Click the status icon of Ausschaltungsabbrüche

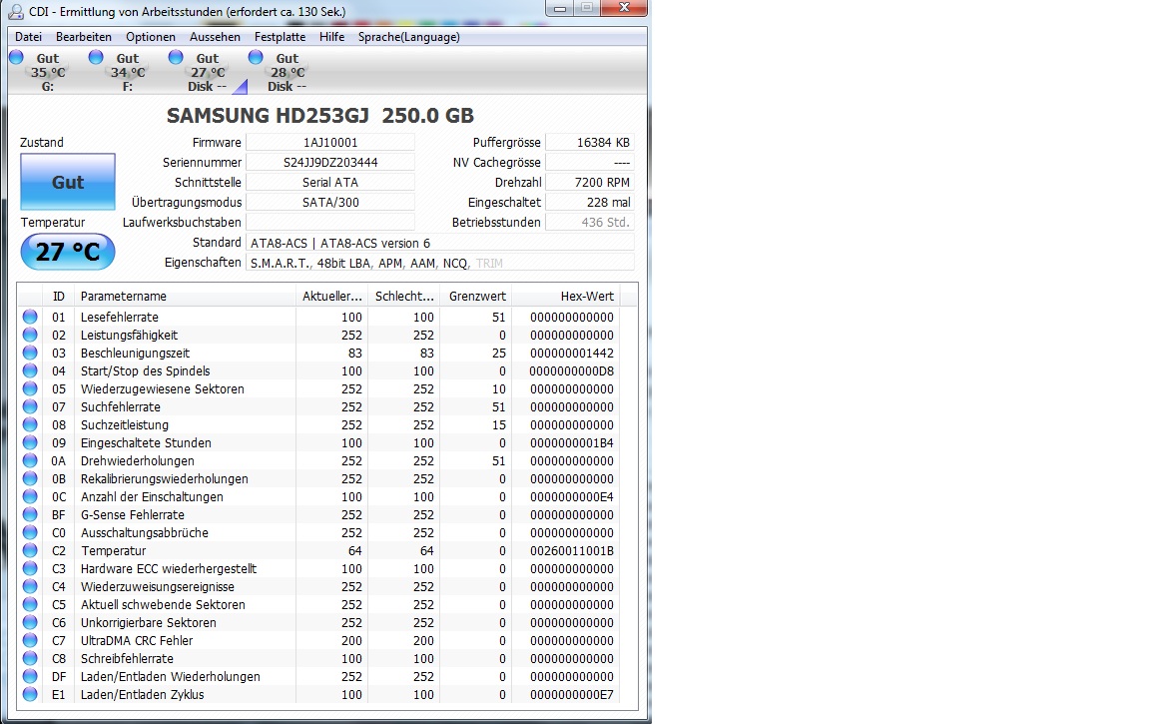pos(30,532)
